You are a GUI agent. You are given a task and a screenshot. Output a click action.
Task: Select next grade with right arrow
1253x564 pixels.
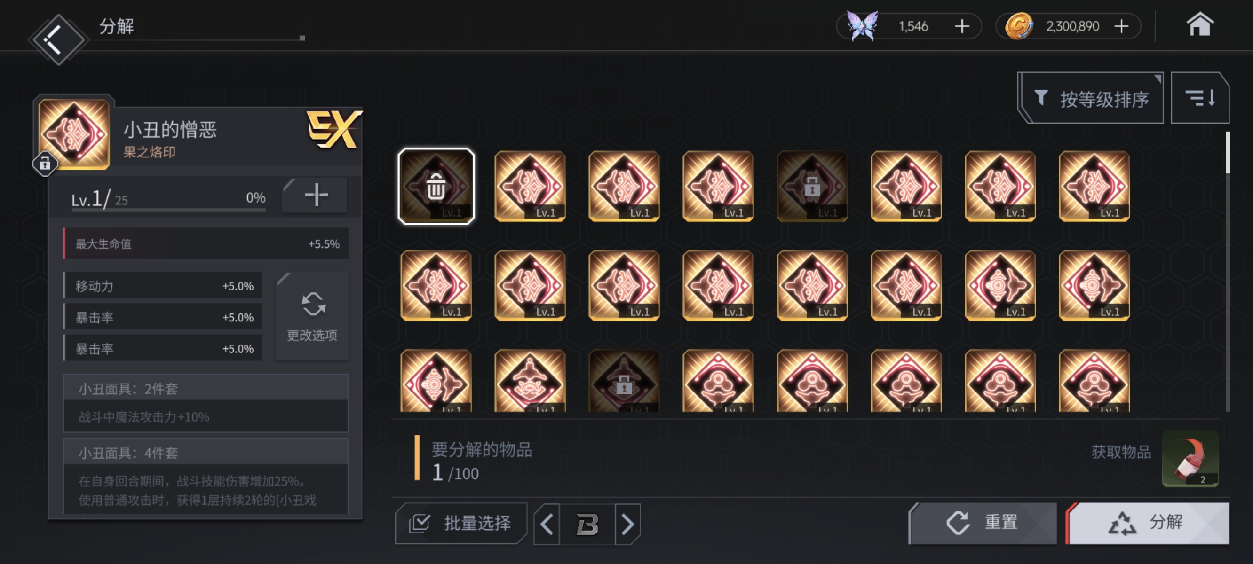click(x=627, y=524)
